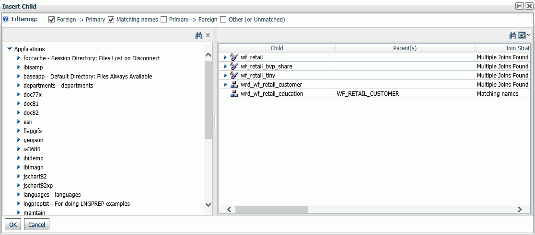Select the jschart82xp folder

click(x=38, y=186)
